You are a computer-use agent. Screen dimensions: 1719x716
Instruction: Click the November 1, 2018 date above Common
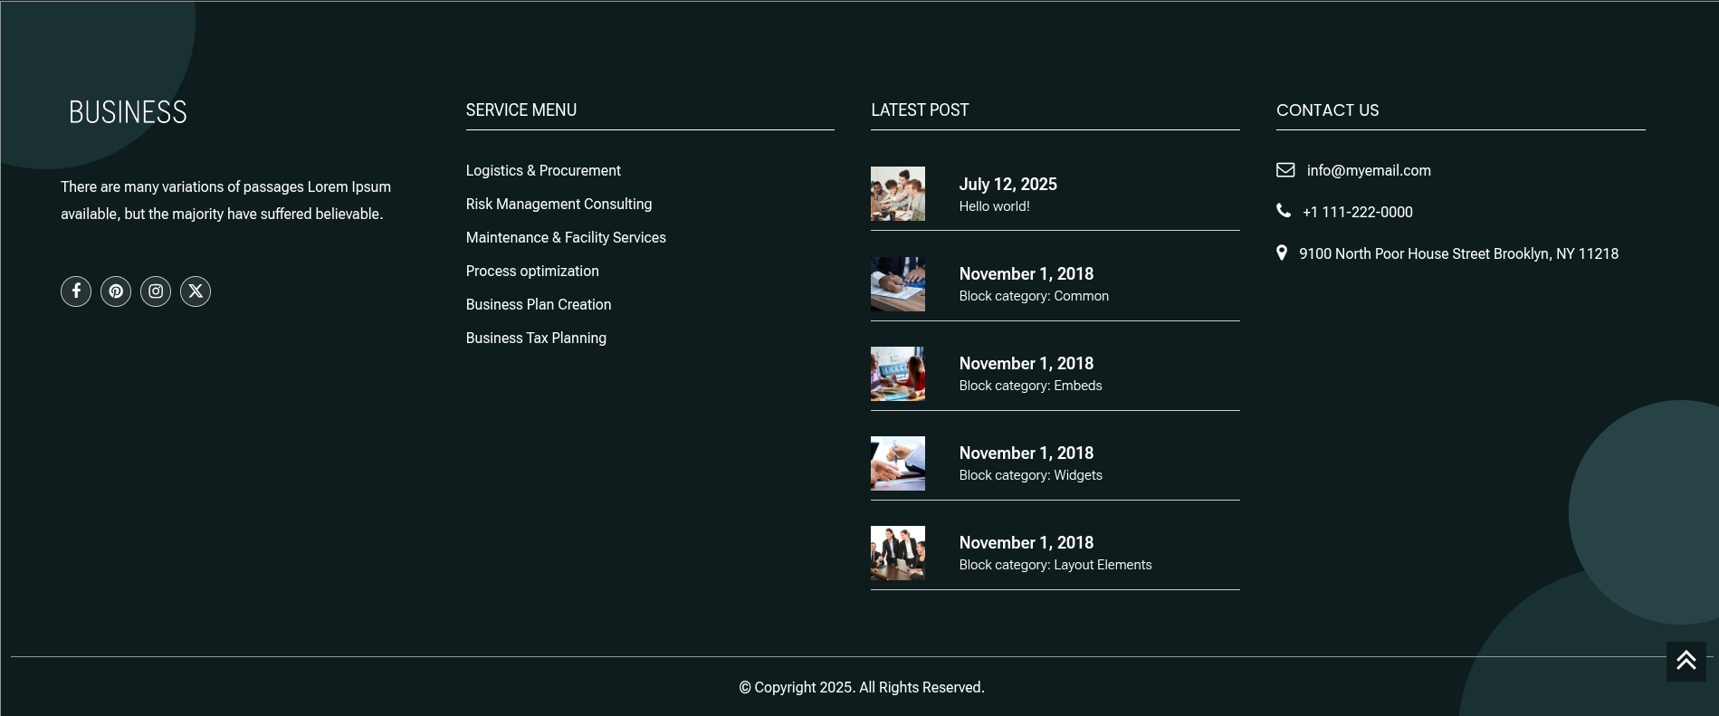click(x=1027, y=273)
